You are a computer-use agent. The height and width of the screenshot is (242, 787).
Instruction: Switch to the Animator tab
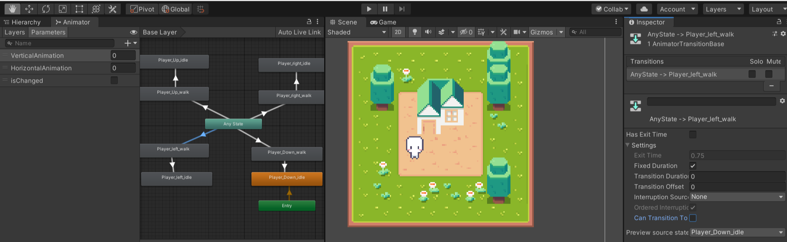73,22
